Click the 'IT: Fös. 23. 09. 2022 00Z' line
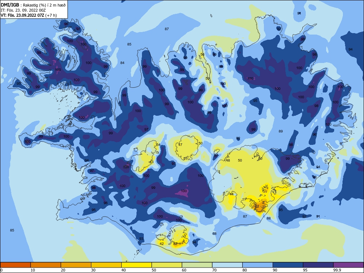 (23, 10)
